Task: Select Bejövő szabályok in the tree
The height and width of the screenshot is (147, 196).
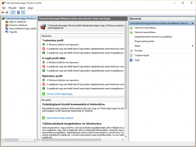Action: click(x=18, y=22)
